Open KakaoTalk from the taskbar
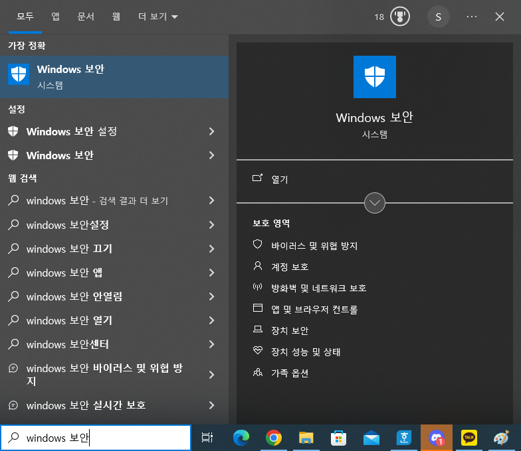 (x=469, y=438)
